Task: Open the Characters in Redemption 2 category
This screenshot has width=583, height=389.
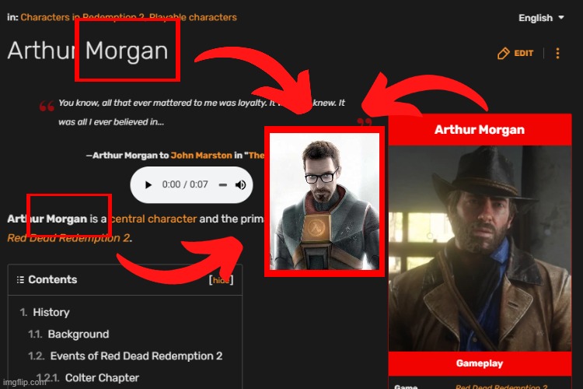Action: click(x=82, y=17)
